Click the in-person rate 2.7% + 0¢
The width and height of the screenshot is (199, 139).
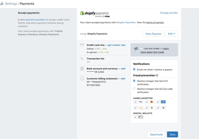click(x=104, y=52)
